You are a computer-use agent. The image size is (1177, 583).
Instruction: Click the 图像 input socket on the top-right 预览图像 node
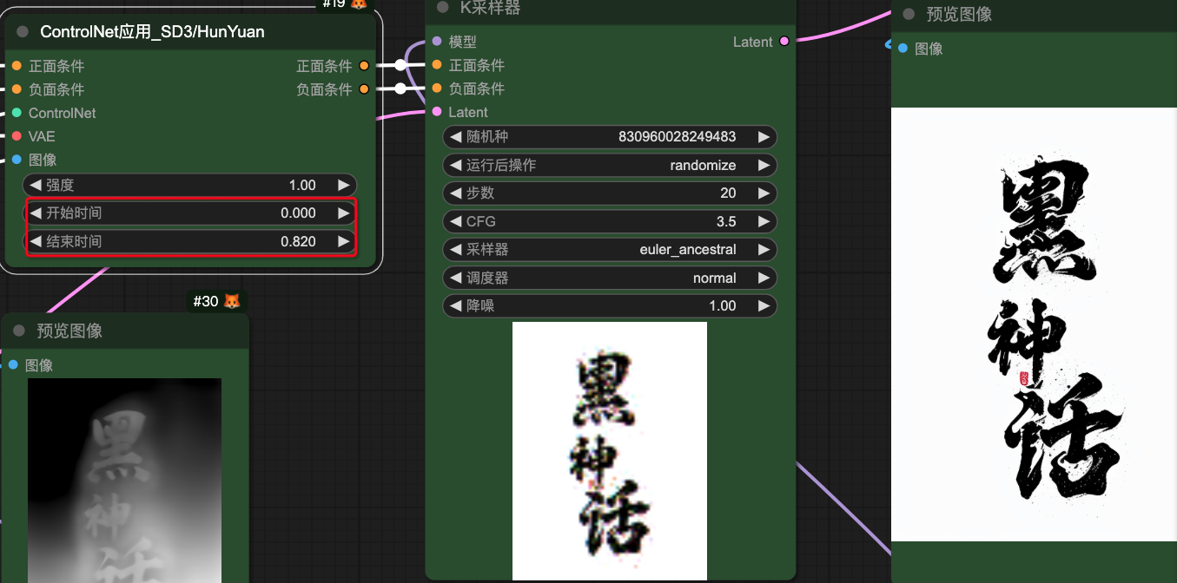coord(903,49)
